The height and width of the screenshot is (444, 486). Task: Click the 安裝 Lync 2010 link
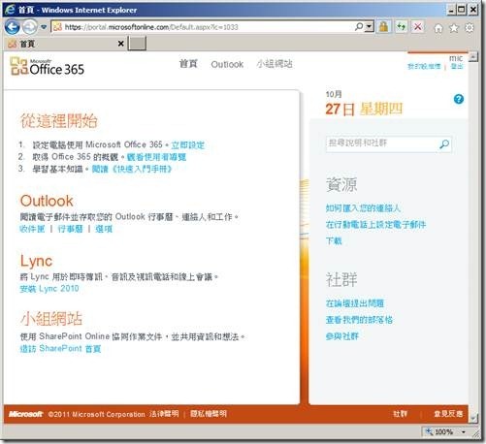tap(49, 289)
